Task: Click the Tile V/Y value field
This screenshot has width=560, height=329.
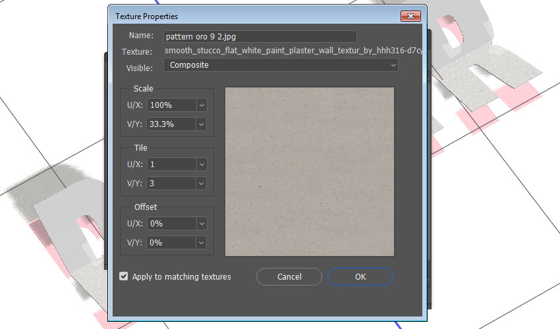Action: point(171,184)
